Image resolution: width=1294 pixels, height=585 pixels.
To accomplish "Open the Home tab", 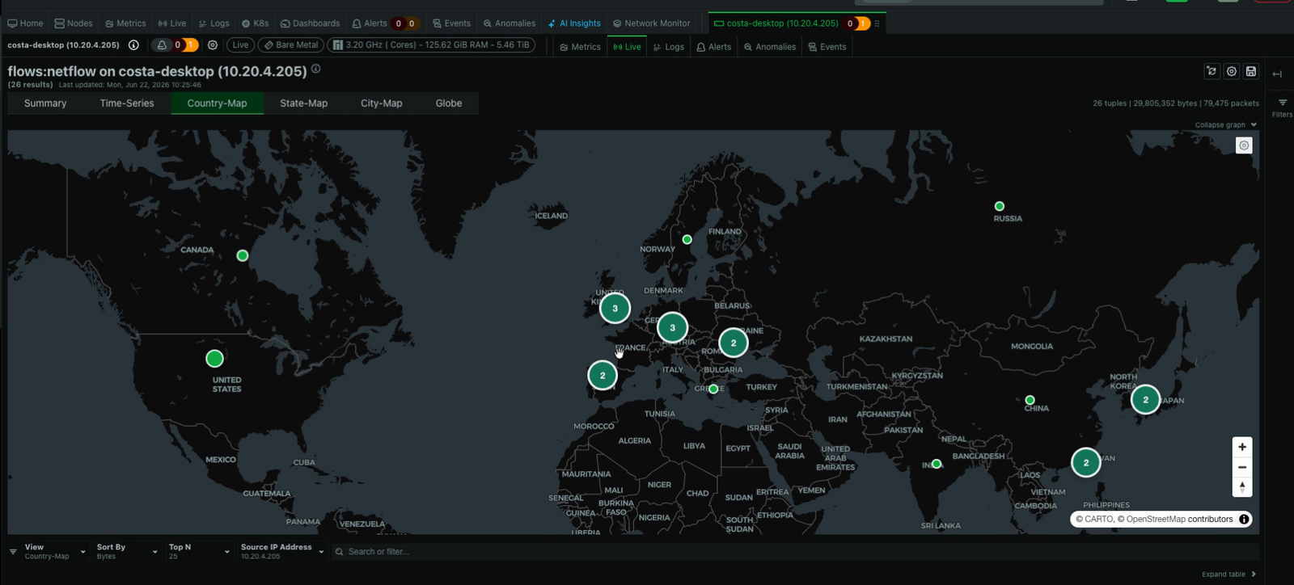I will pyautogui.click(x=25, y=23).
